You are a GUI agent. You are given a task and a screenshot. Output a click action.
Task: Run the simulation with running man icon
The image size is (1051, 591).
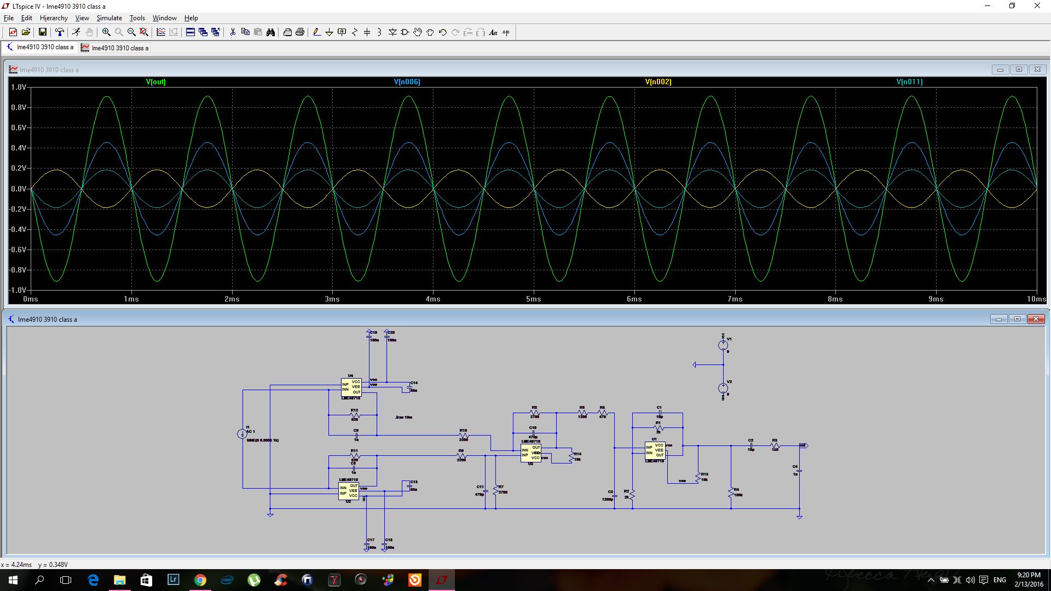click(x=76, y=32)
